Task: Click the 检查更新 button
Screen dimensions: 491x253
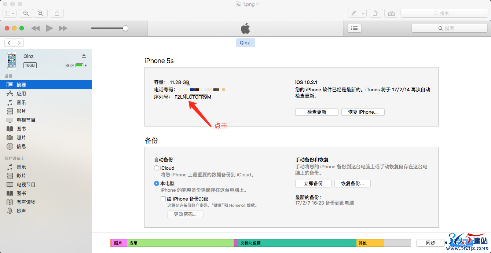Action: 317,112
